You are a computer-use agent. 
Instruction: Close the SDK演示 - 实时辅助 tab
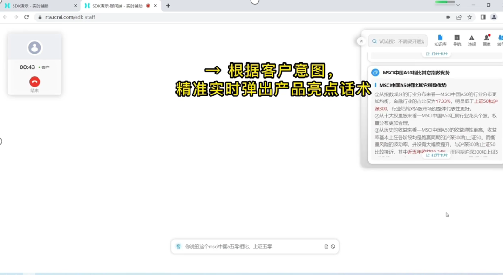click(x=75, y=6)
